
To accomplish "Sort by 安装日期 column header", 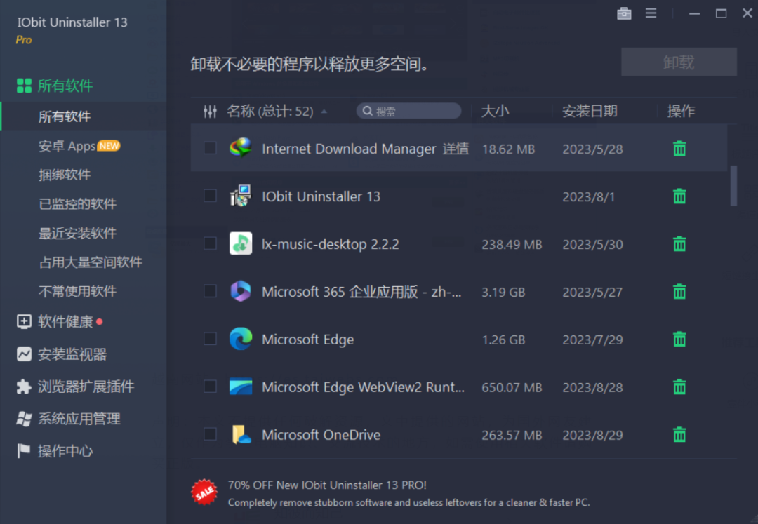I will tap(590, 111).
